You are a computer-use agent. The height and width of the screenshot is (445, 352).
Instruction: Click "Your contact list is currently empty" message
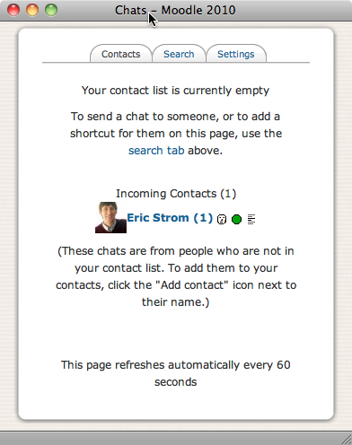coord(175,91)
